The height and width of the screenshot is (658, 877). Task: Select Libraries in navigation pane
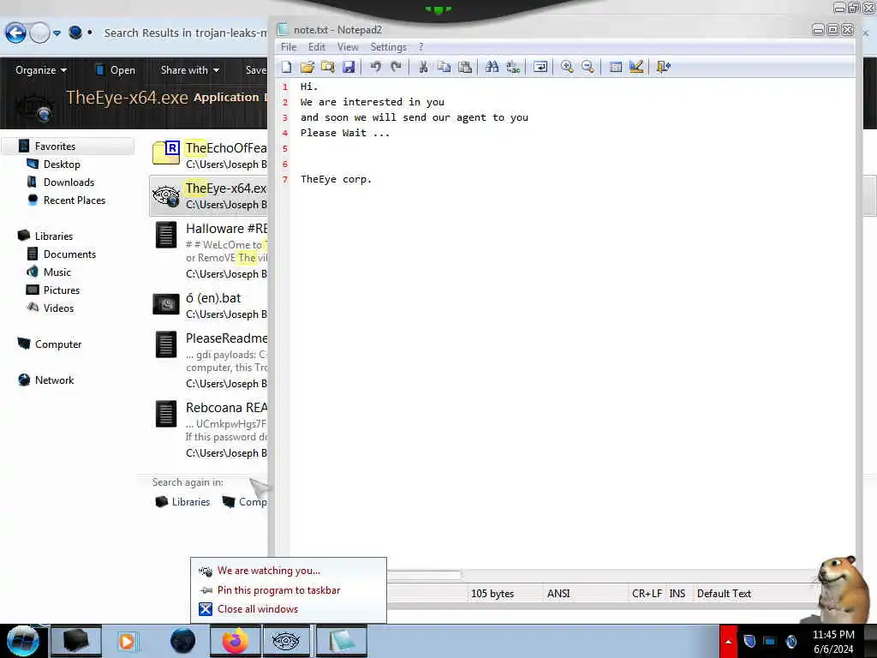54,236
